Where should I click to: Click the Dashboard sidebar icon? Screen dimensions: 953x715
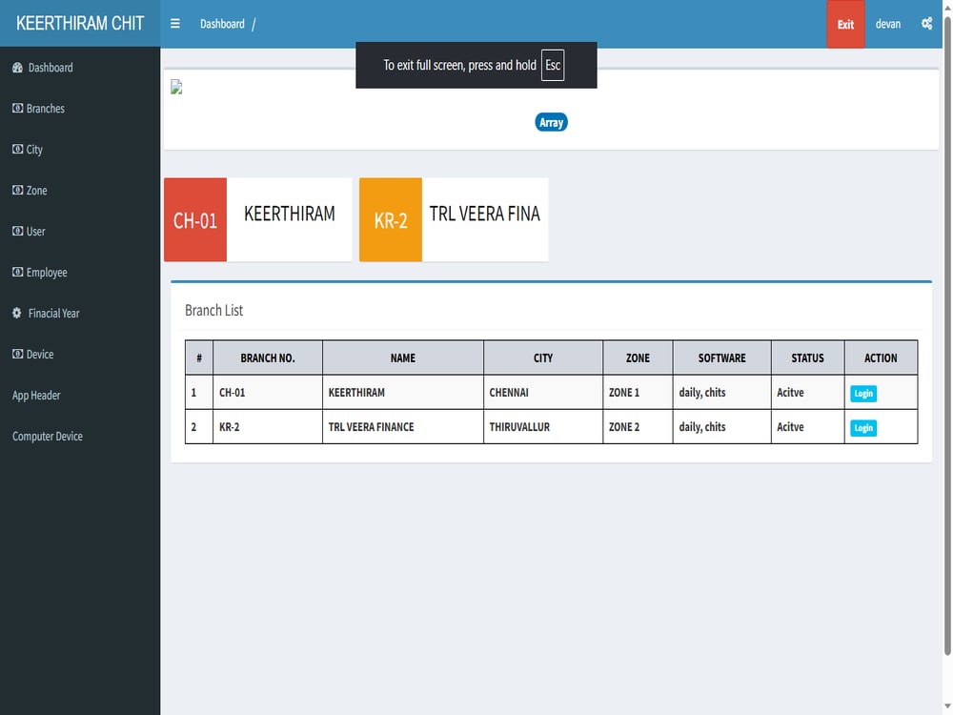click(x=17, y=68)
